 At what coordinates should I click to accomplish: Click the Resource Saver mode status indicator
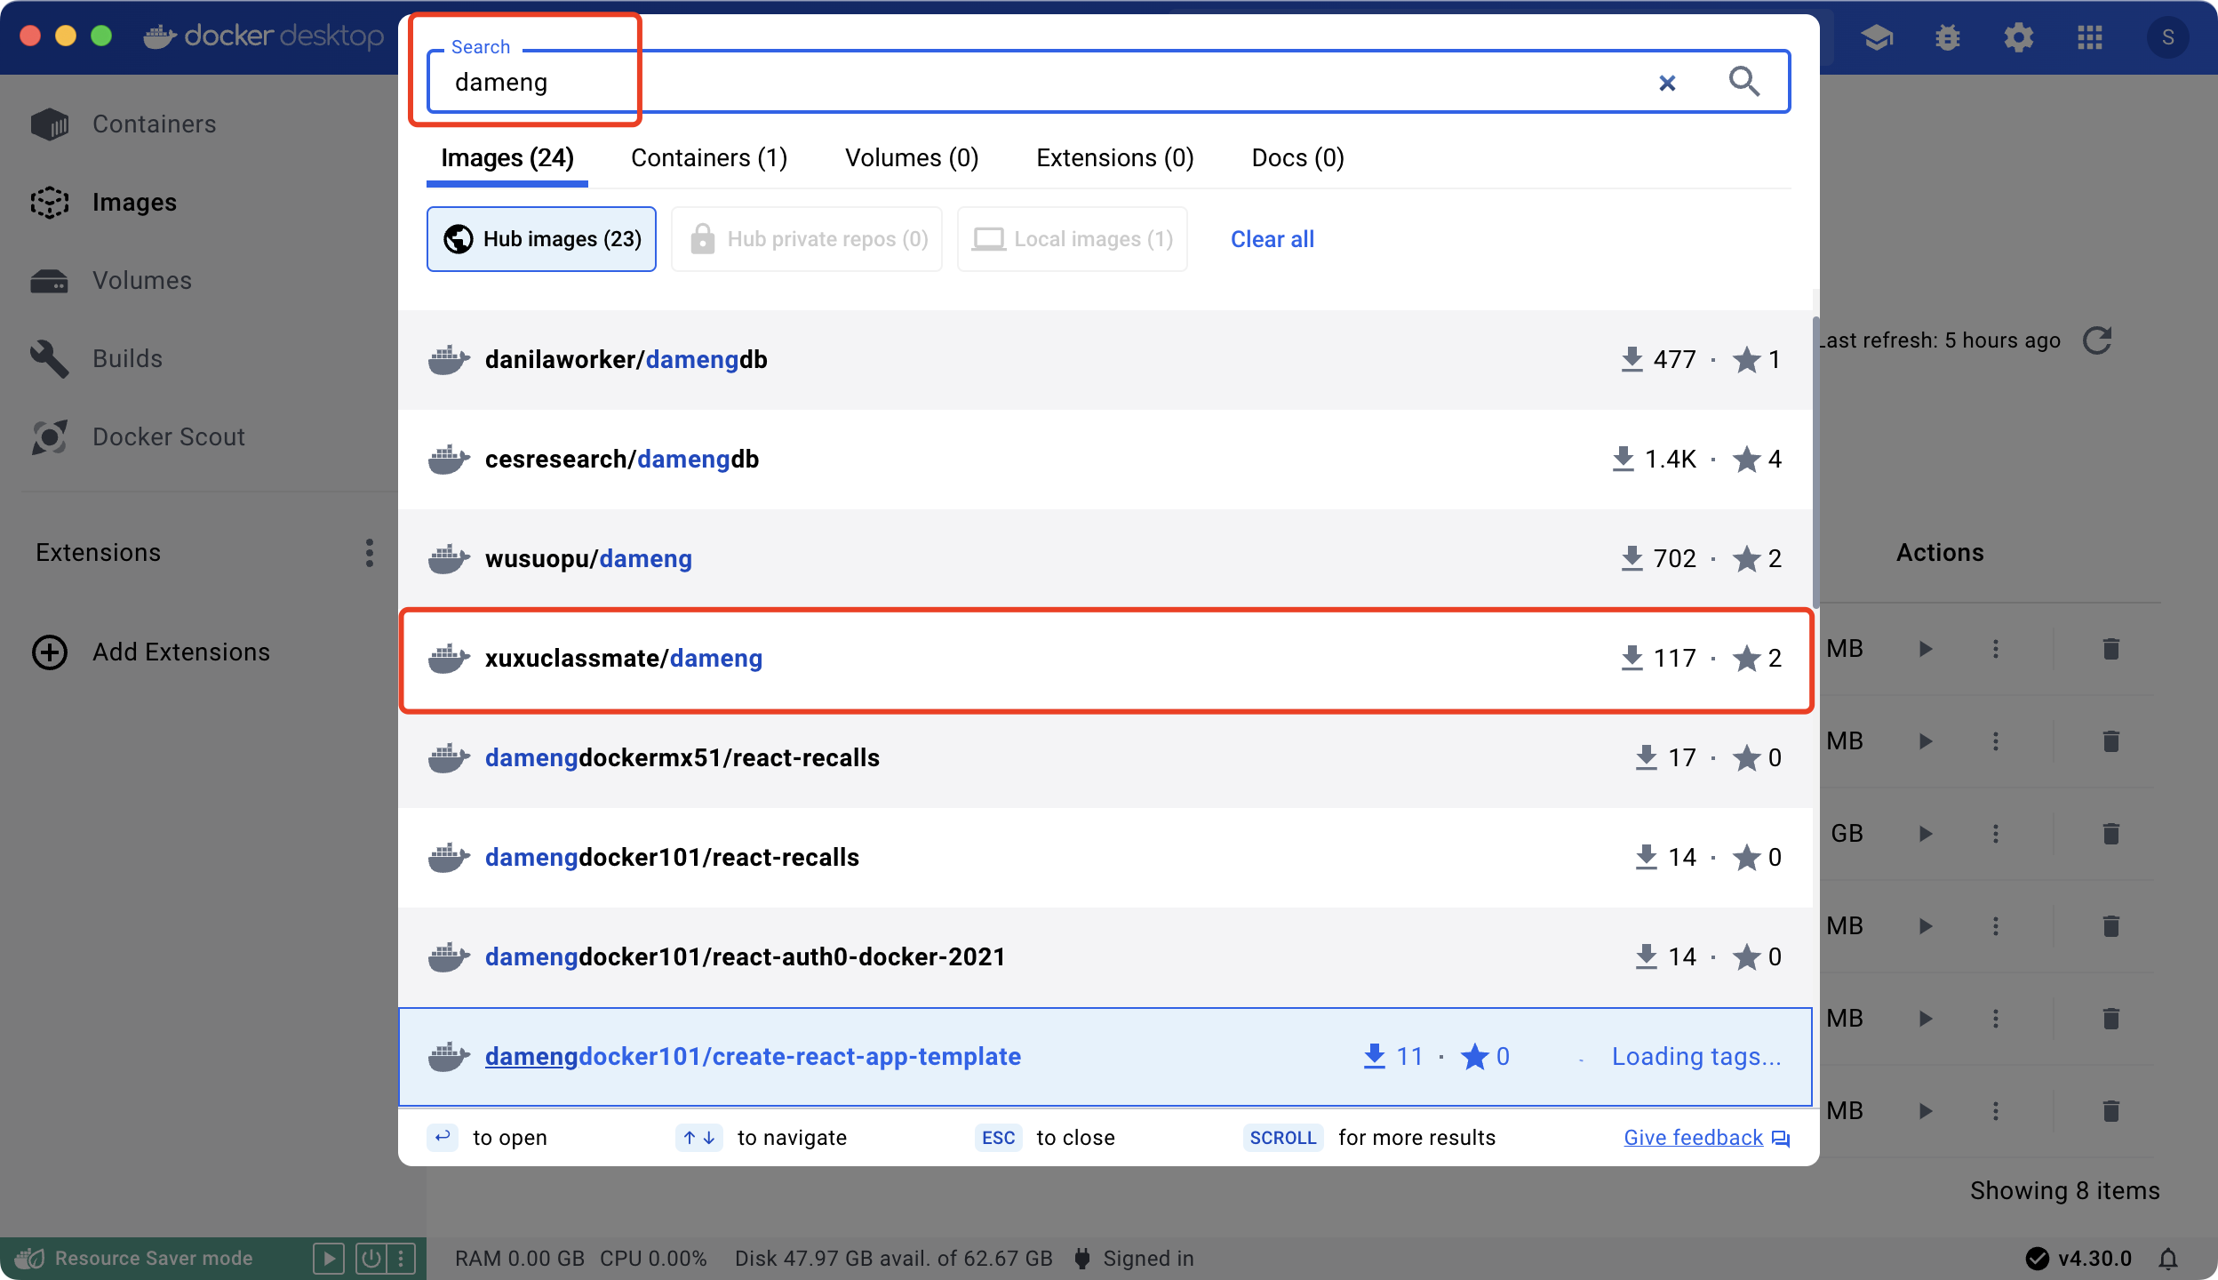pyautogui.click(x=135, y=1259)
